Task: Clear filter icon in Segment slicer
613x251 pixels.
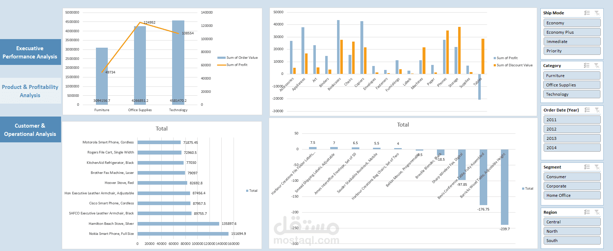Action: (x=597, y=167)
